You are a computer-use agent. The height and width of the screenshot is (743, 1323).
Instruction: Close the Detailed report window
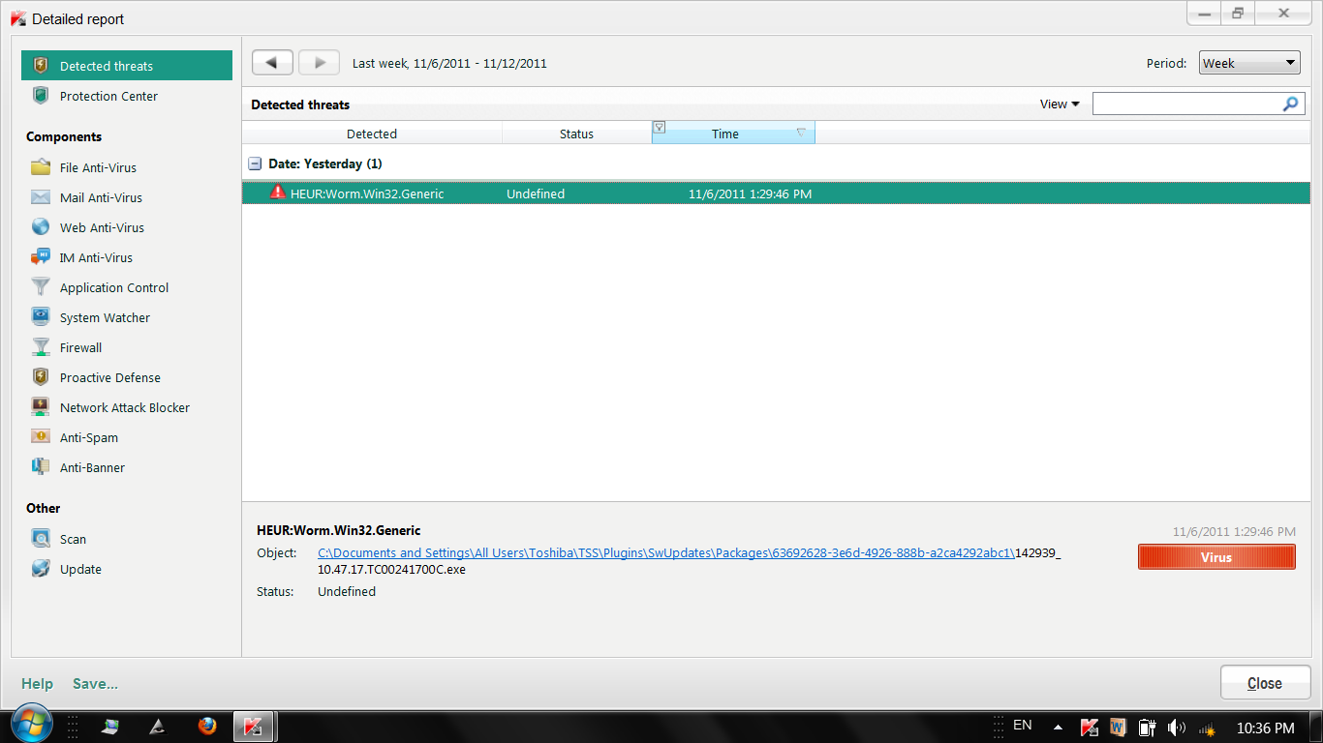click(x=1265, y=683)
